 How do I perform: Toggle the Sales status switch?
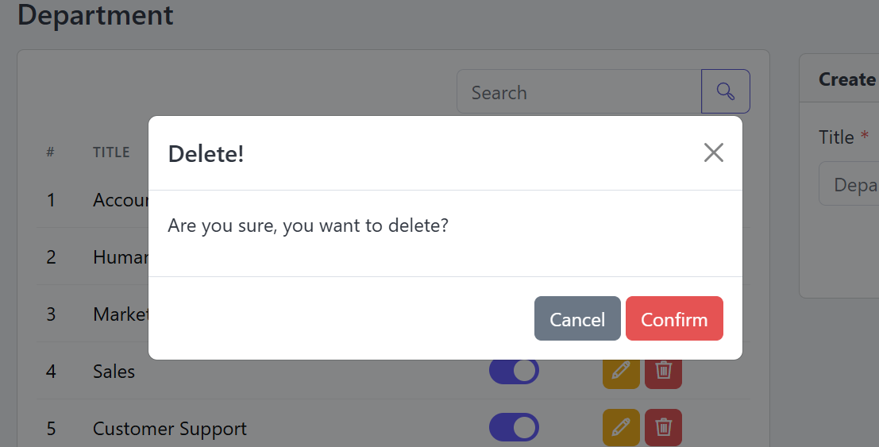coord(514,372)
